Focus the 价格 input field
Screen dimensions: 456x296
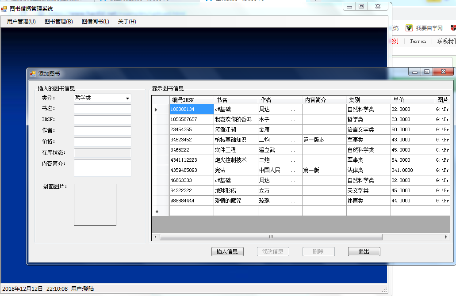(x=102, y=142)
